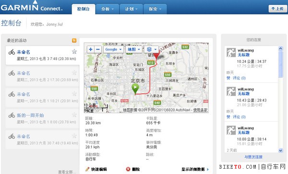Click bicycle icon of the 20.69 km activity
This screenshot has width=288, height=174.
[x=12, y=73]
